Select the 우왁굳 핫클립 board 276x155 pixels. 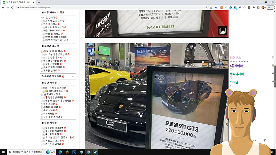(52, 64)
